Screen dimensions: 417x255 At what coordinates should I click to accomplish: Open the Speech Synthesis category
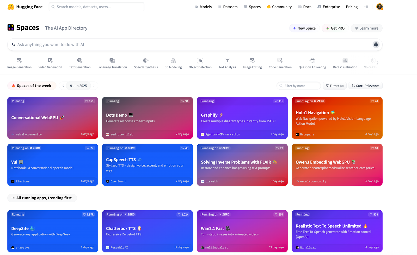point(146,60)
